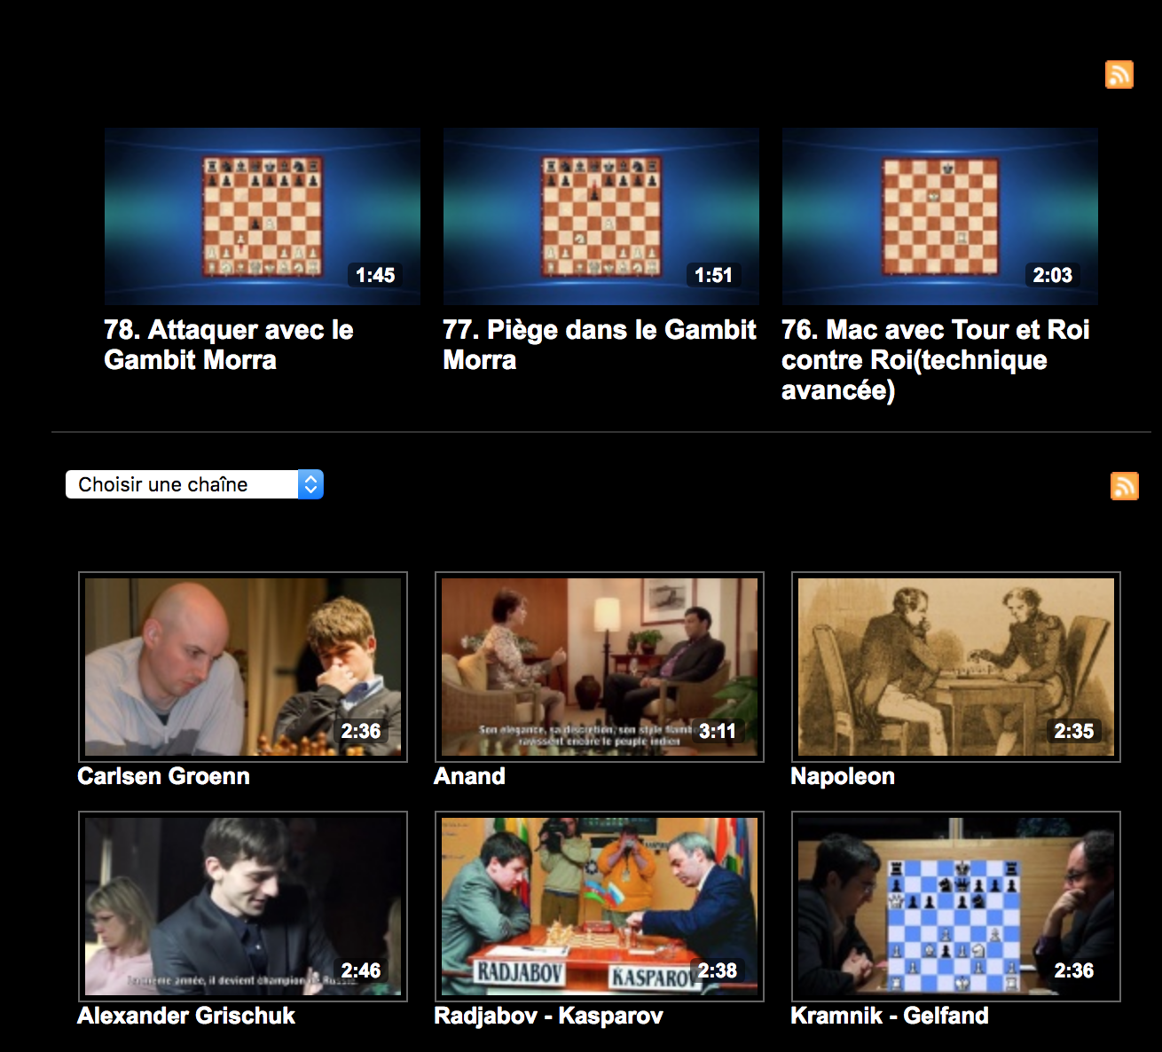The height and width of the screenshot is (1052, 1162).
Task: Click the Alexander Grischuk title link
Action: [186, 1016]
